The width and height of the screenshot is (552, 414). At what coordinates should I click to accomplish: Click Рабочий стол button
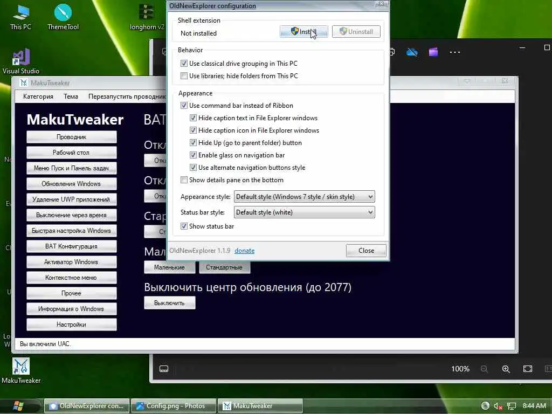click(x=72, y=153)
